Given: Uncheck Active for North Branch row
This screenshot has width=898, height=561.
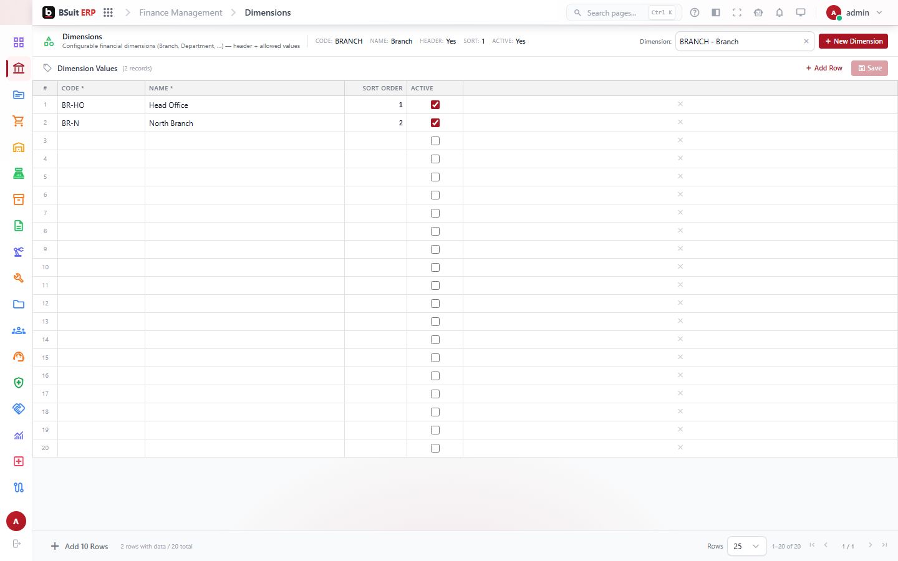Looking at the screenshot, I should pos(435,123).
